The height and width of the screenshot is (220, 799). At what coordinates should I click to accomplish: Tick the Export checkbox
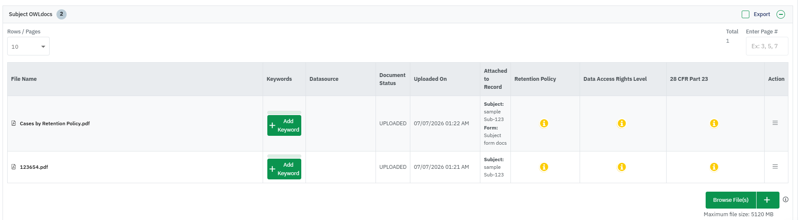click(746, 14)
